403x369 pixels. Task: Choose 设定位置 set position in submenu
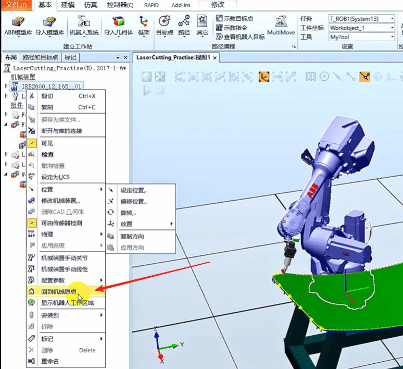(x=141, y=190)
